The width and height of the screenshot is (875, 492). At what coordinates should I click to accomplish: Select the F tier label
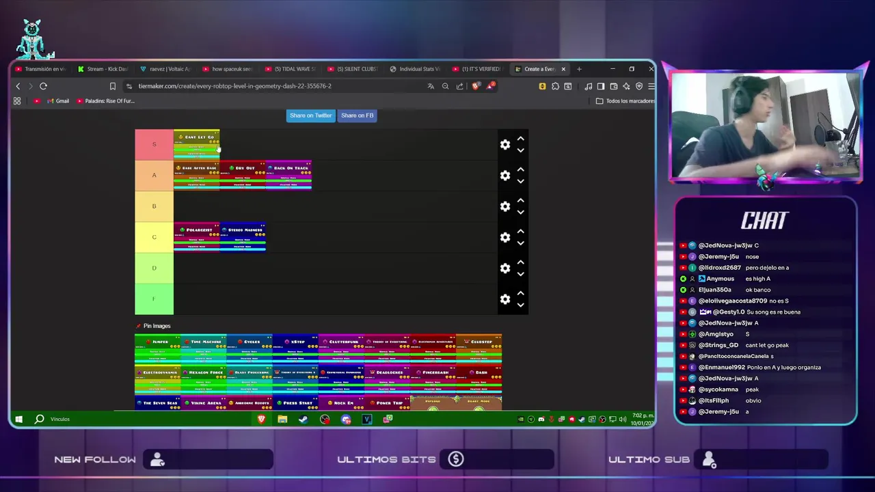click(x=154, y=299)
